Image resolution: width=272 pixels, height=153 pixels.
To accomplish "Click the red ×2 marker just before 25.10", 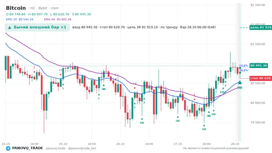I will tap(60, 70).
